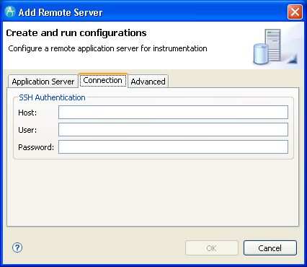
Task: Focus the Password input field
Action: tap(173, 147)
